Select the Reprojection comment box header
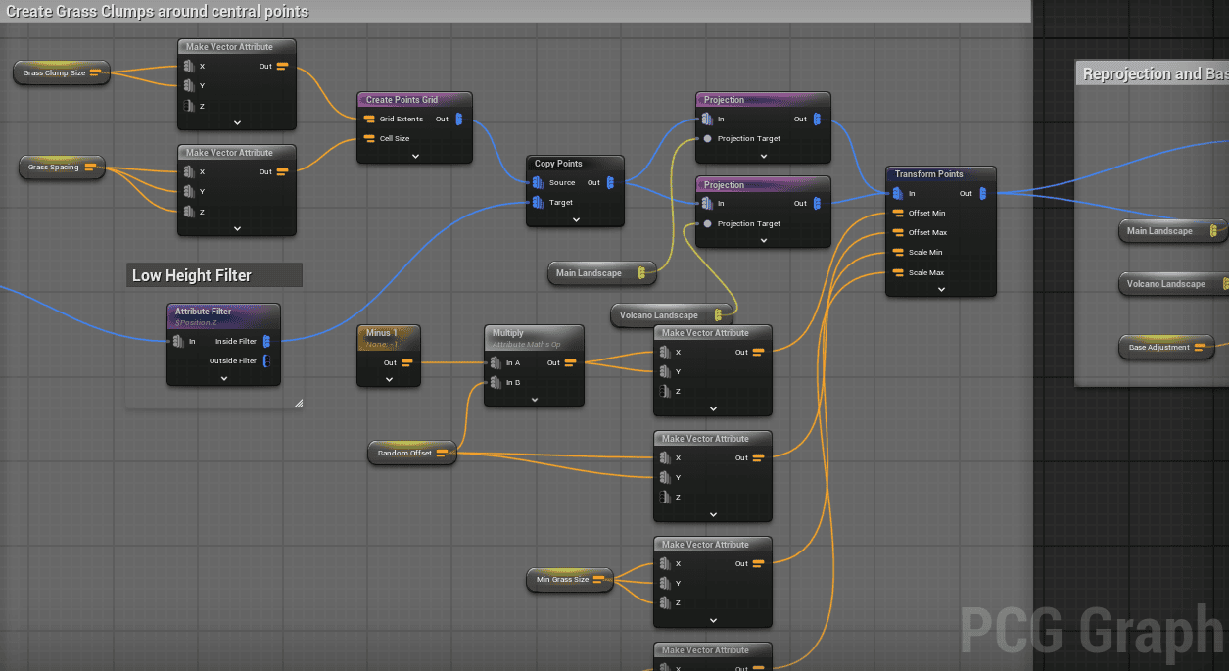1229x671 pixels. point(1152,74)
